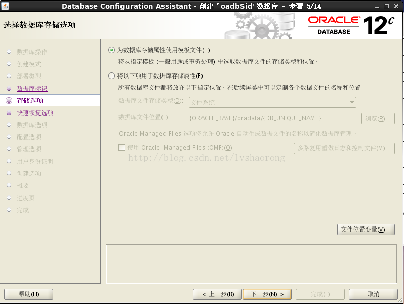
Task: Tick the 使用 Oracle-Managed Files (OMF) checkbox
Action: [x=122, y=148]
